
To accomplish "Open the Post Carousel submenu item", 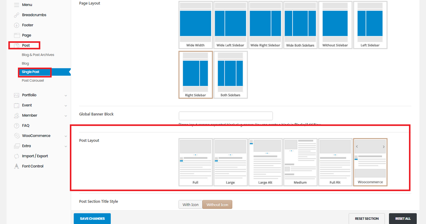I will click(33, 80).
